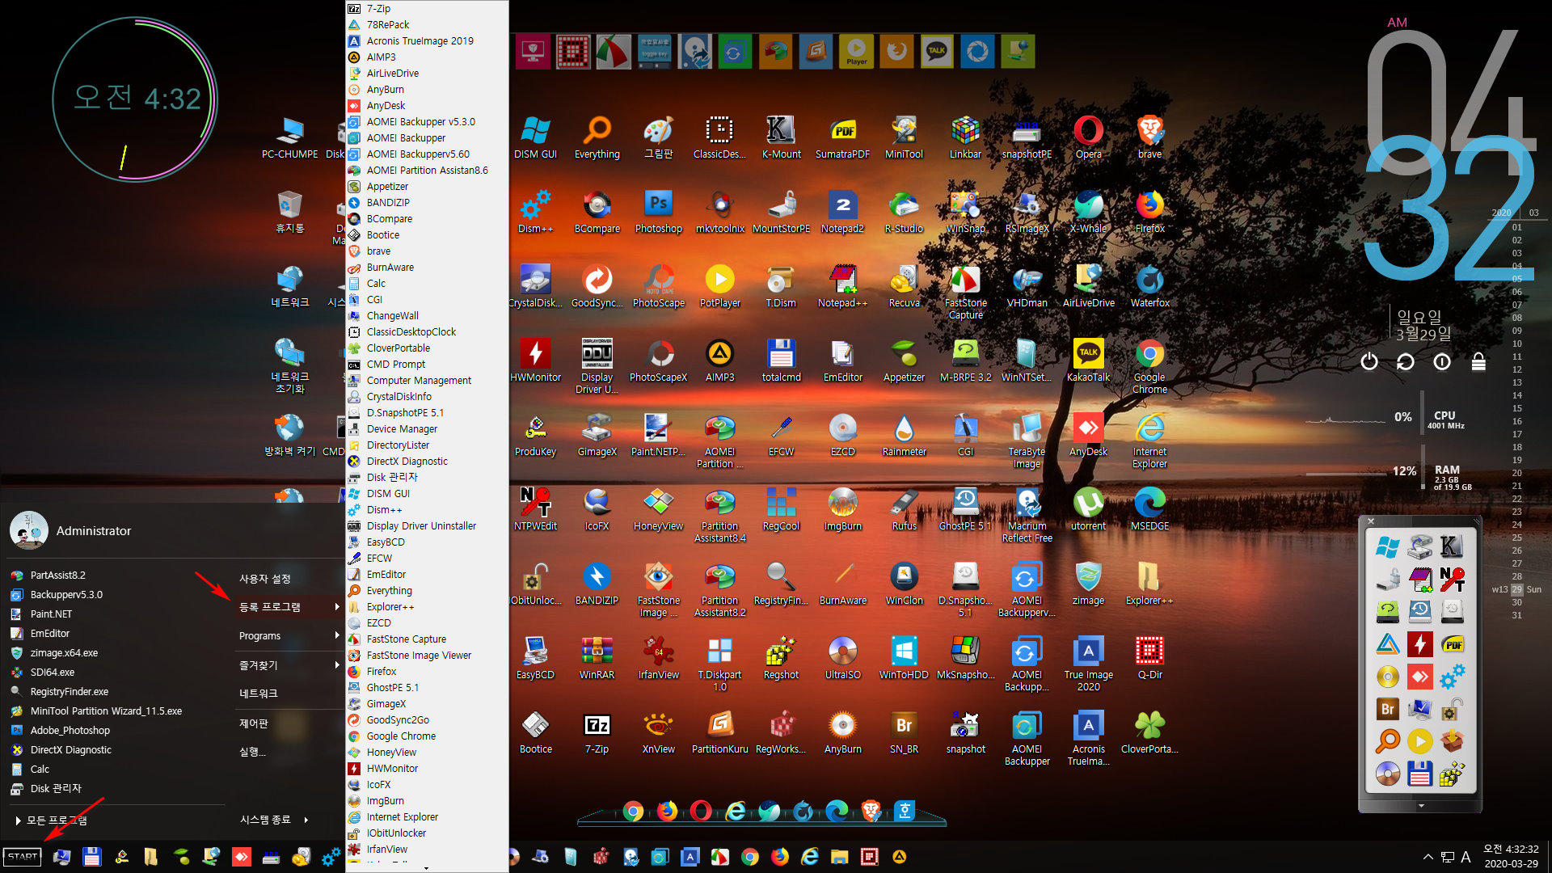Click the lock icon on Rainmeter skin

tap(1478, 361)
